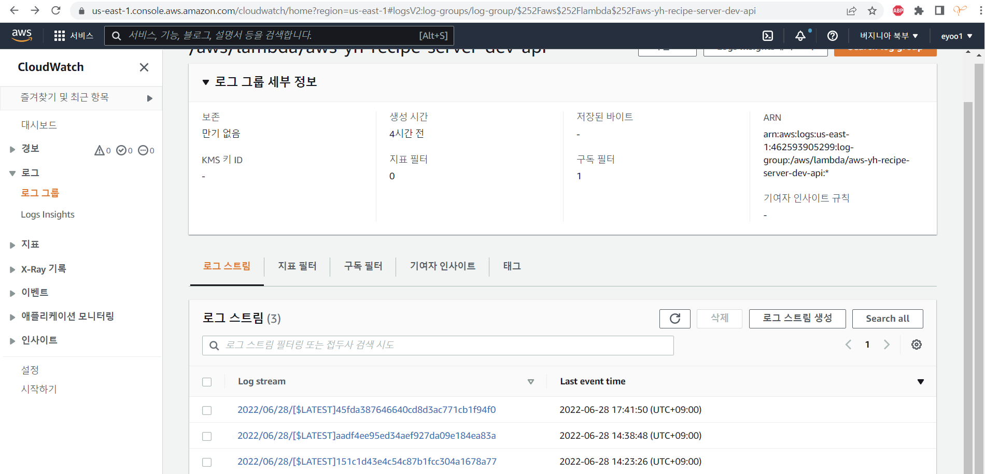
Task: Toggle the select-all log streams checkbox
Action: point(207,382)
